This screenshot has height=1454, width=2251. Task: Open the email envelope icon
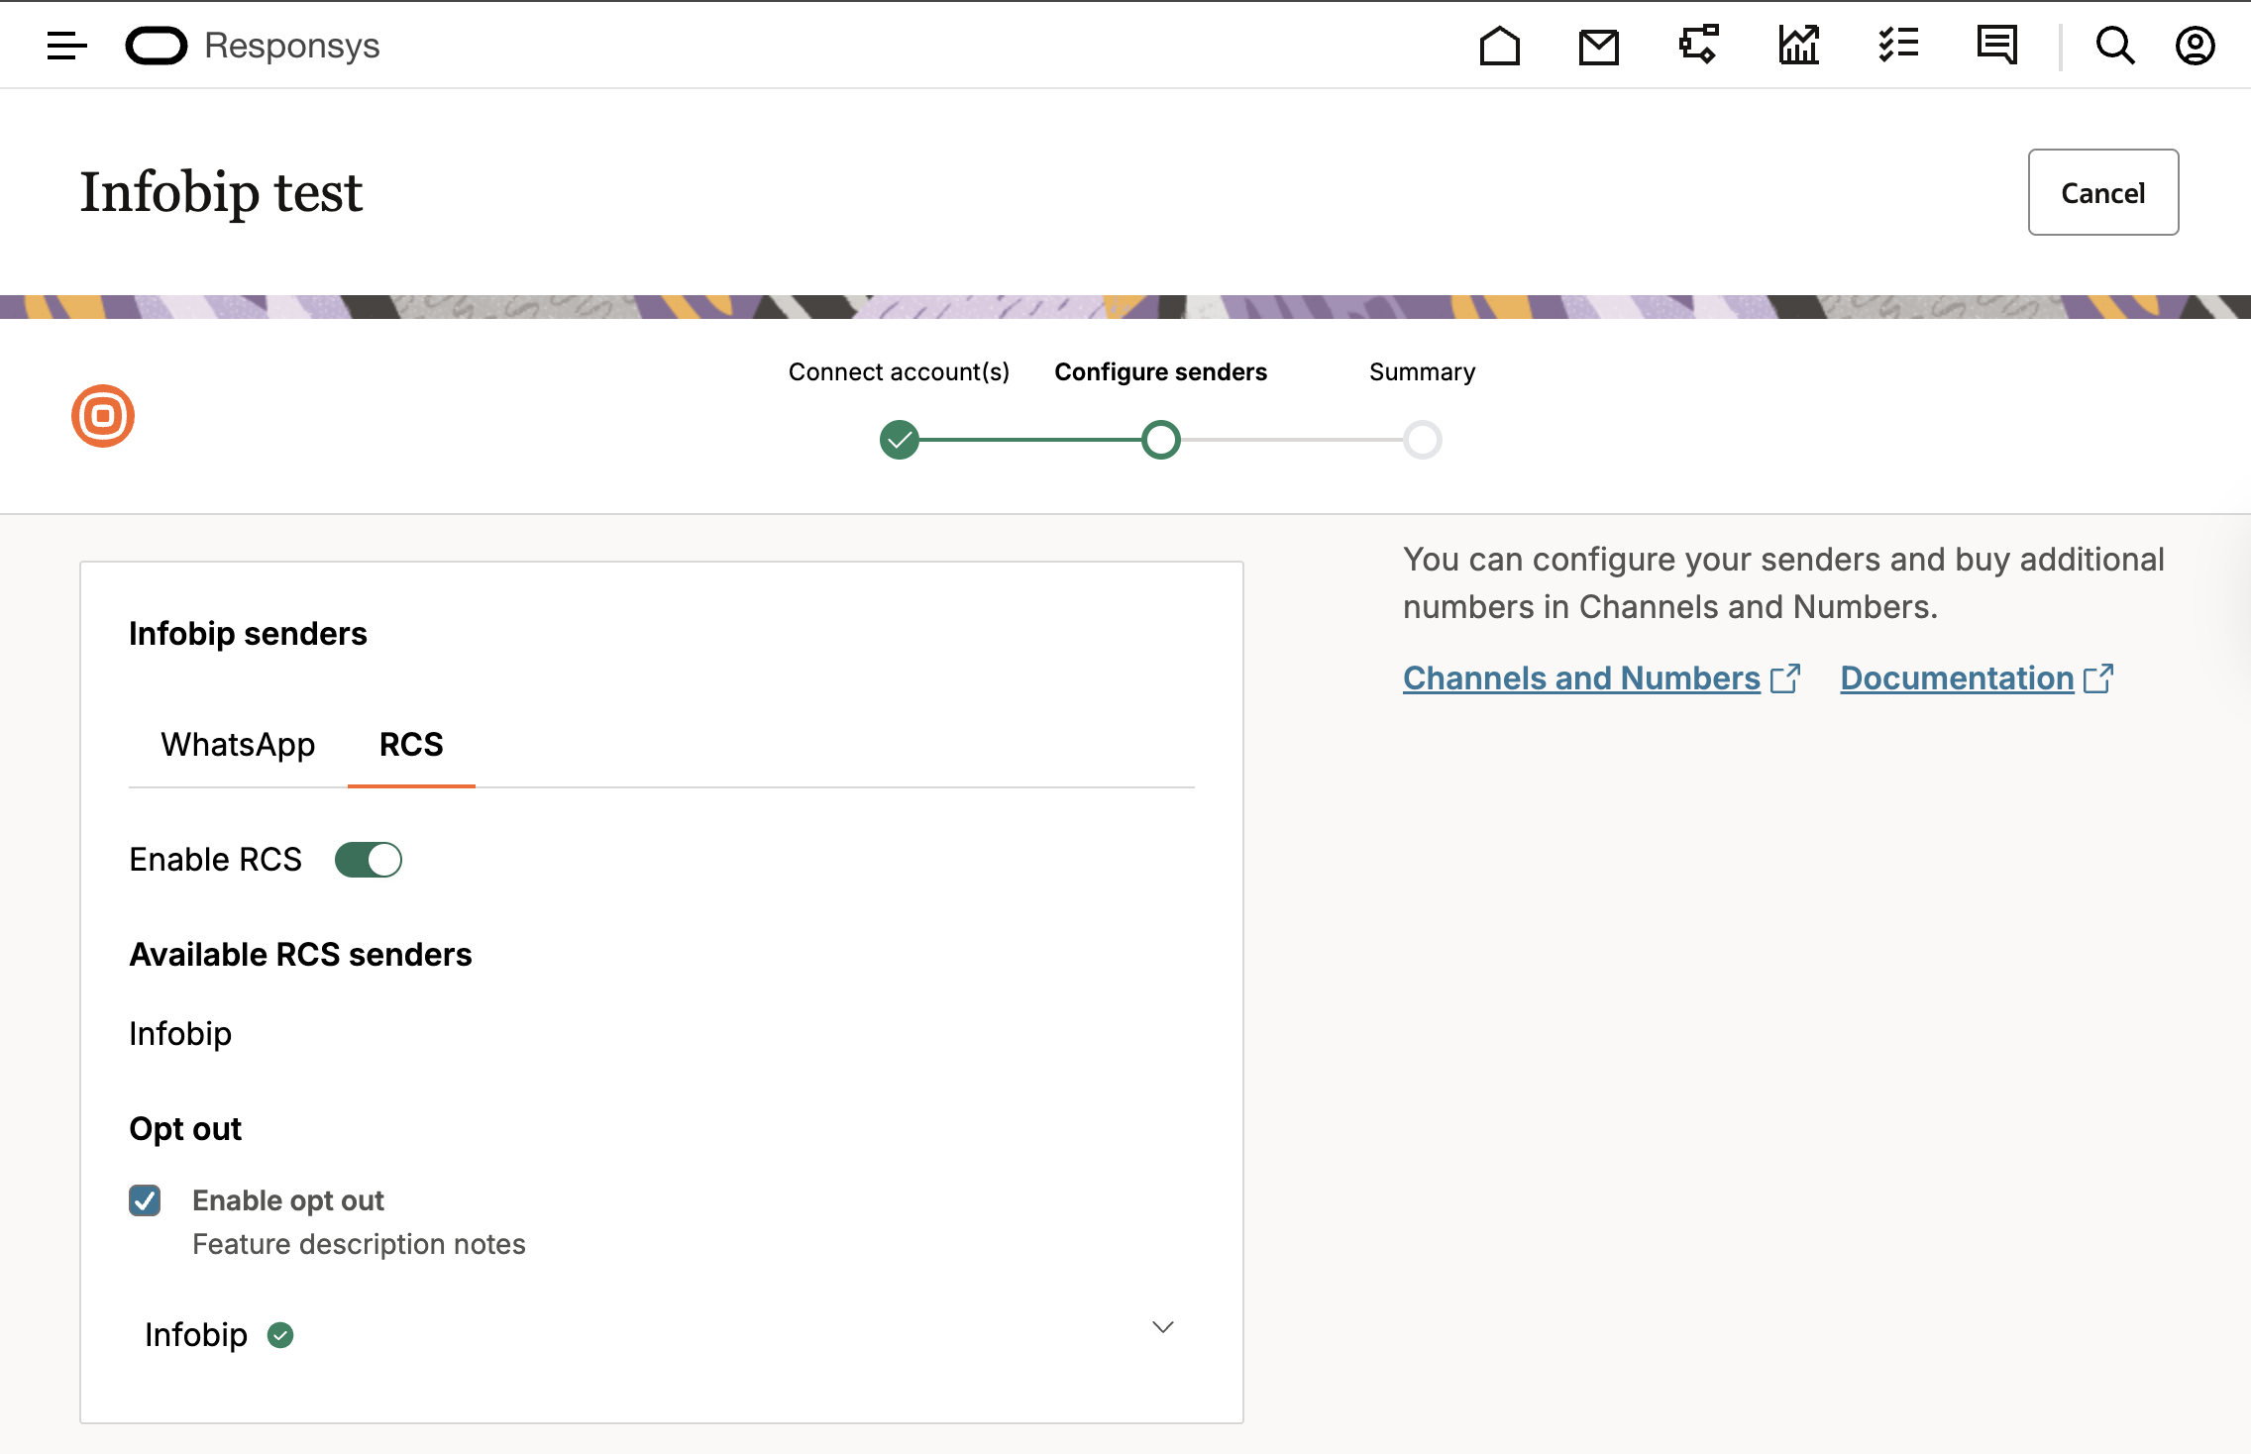tap(1598, 46)
